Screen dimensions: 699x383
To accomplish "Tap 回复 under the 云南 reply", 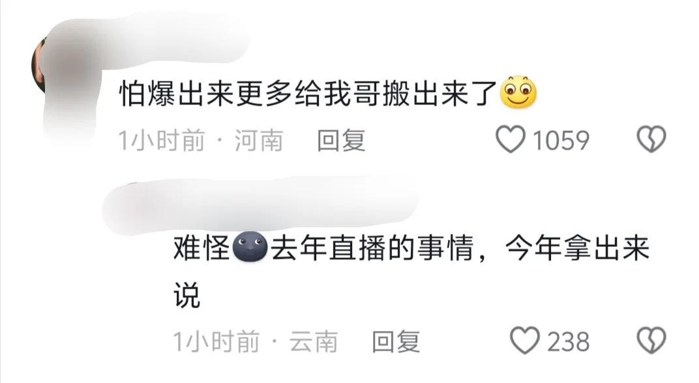I will tap(396, 341).
